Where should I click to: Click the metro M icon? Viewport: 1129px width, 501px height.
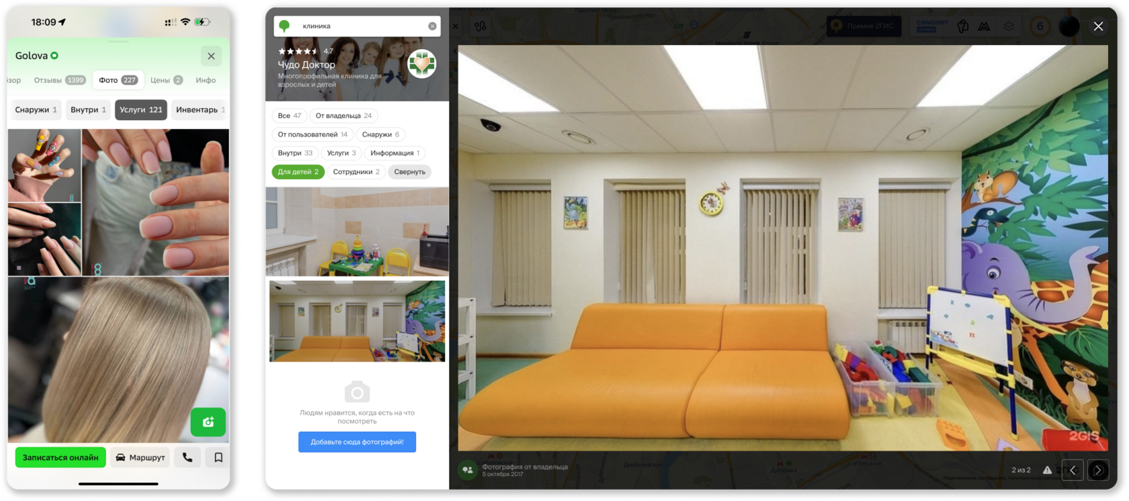click(984, 26)
